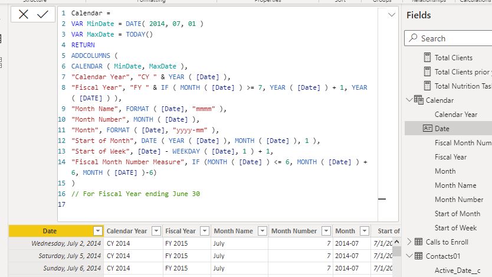
Task: Click calculator icon beside Total Clients
Action: [427, 57]
